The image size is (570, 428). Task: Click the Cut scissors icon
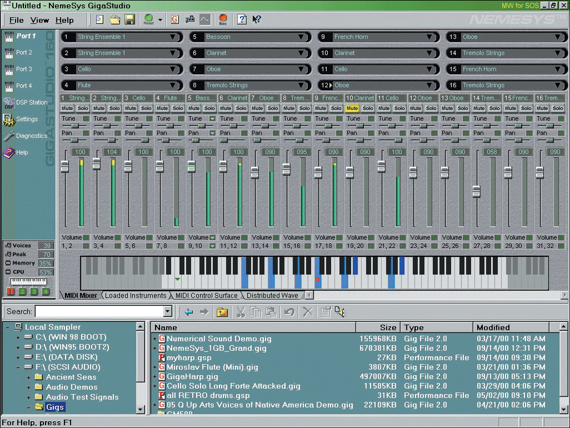[240, 312]
